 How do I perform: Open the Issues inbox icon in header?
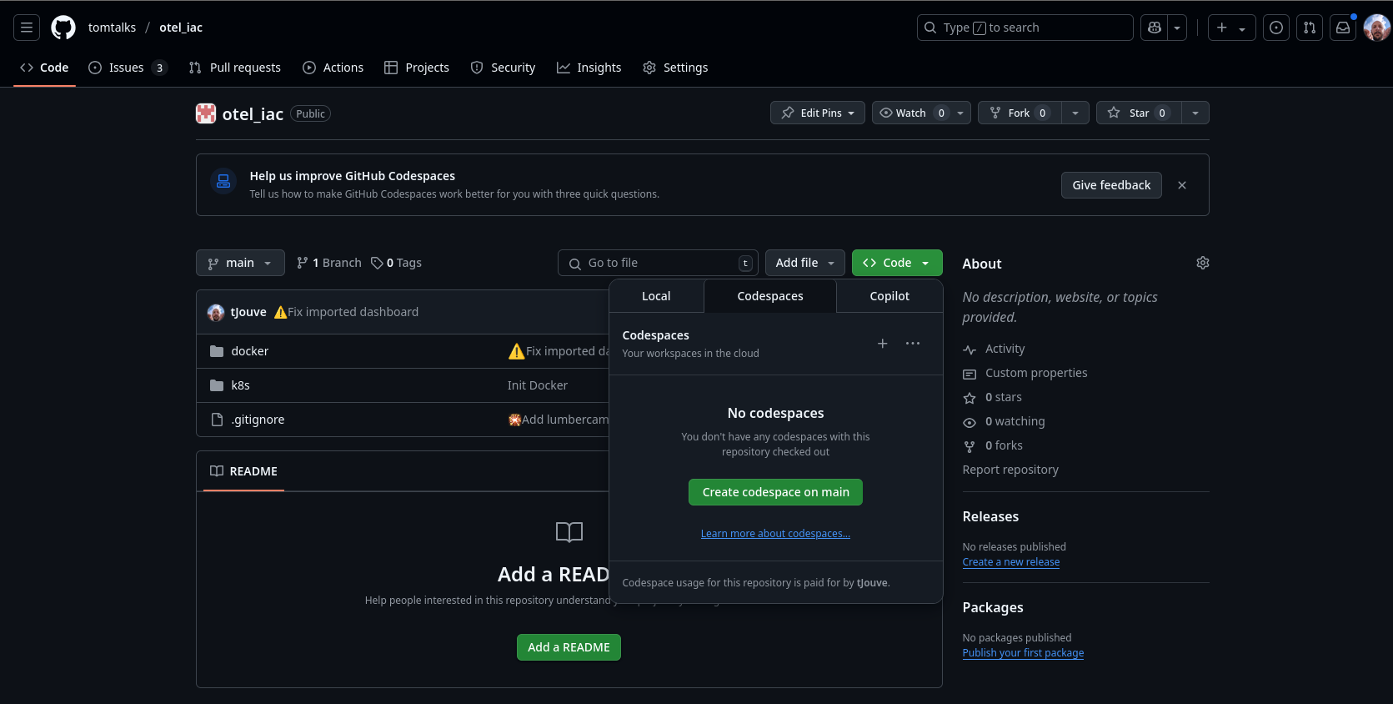point(1276,28)
